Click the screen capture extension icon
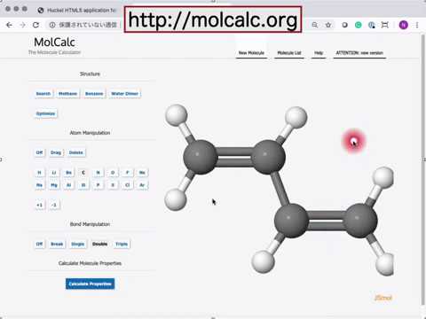This screenshot has width=426, height=319. 384,25
